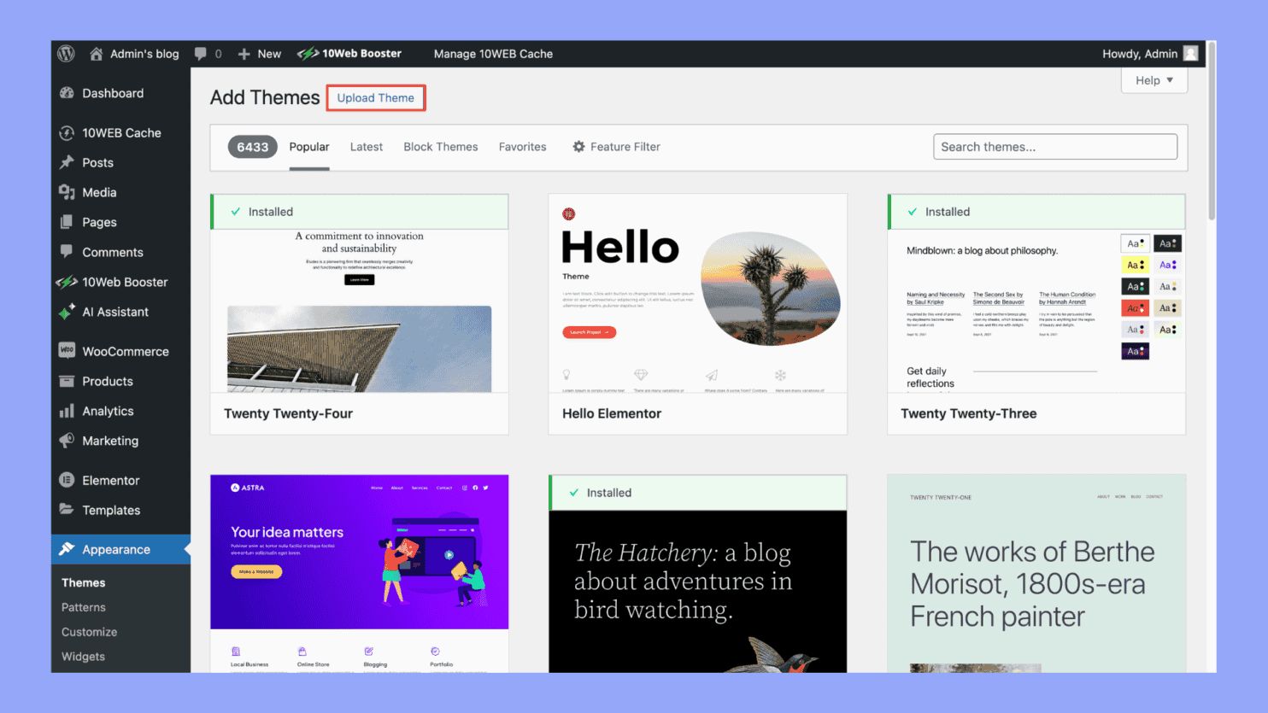Open the Customize submenu link
Image resolution: width=1268 pixels, height=713 pixels.
[x=89, y=632]
